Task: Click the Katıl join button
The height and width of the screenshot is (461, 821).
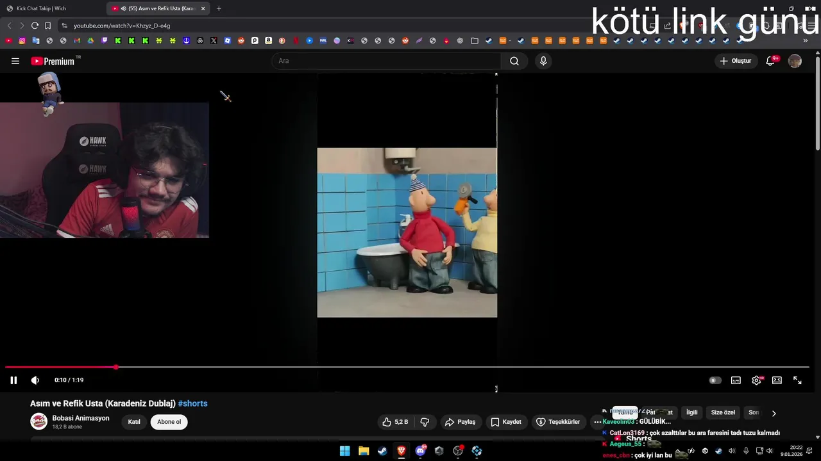Action: coord(134,422)
